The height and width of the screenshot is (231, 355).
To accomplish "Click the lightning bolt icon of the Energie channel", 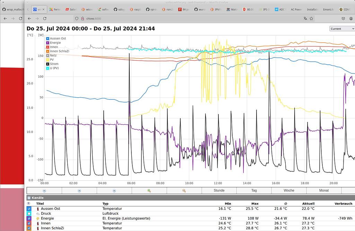I will (x=38, y=219).
